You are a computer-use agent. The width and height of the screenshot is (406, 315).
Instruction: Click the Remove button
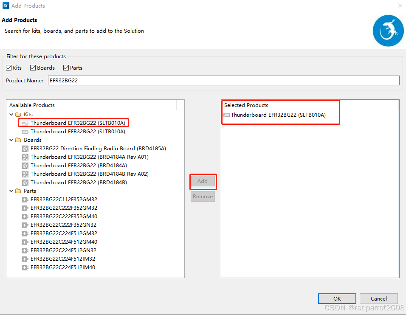click(x=203, y=197)
